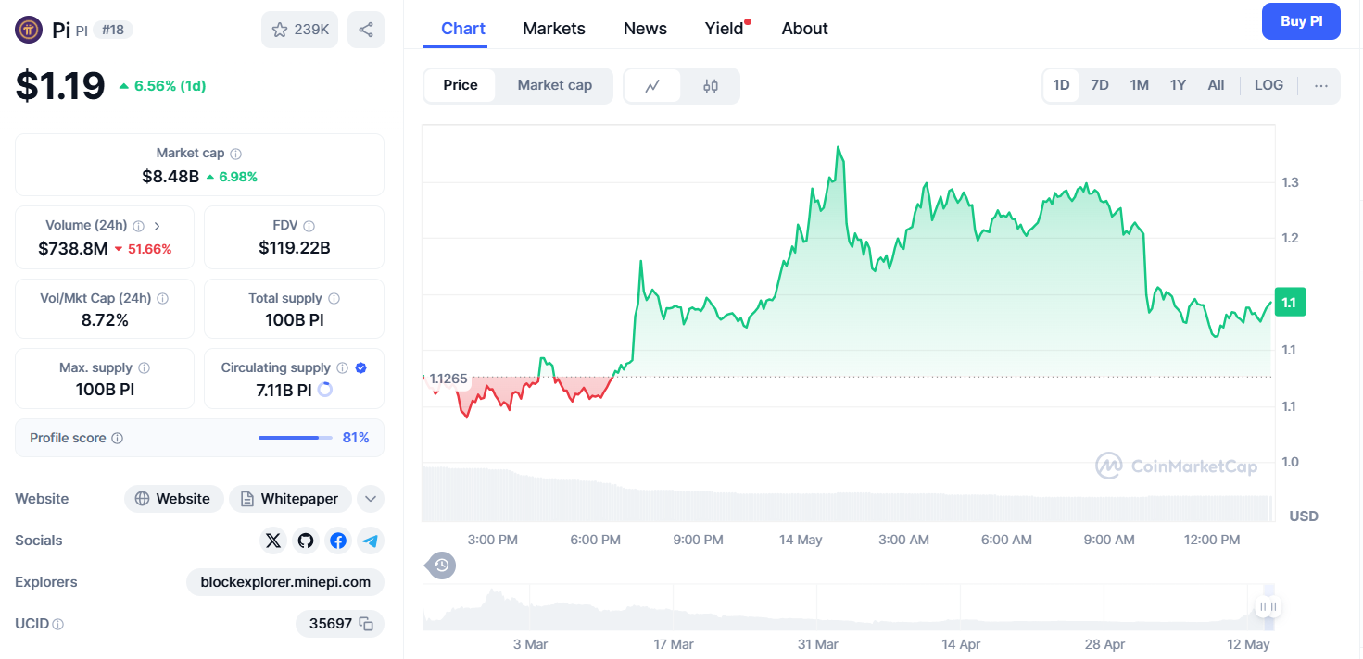Open the News tab
The height and width of the screenshot is (659, 1363).
(645, 29)
